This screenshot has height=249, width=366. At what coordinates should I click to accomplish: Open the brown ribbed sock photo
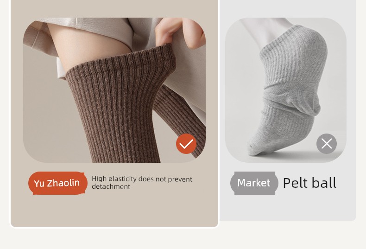114,90
